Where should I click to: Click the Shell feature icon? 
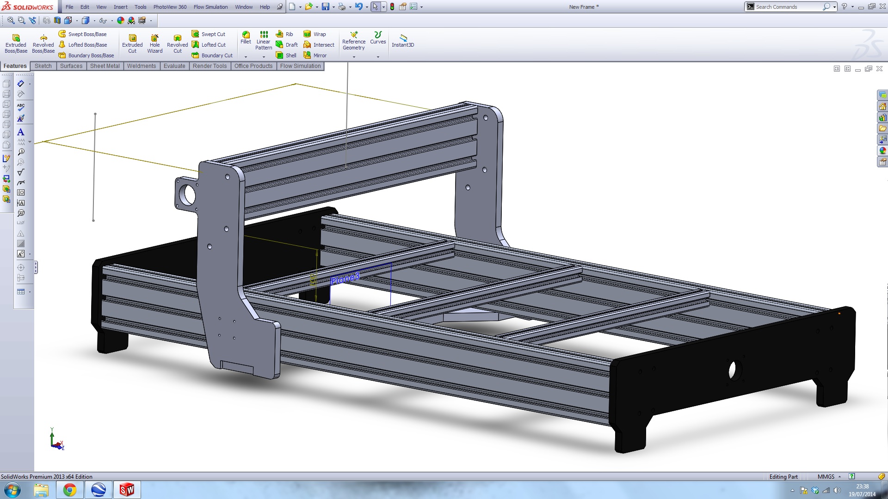click(286, 55)
